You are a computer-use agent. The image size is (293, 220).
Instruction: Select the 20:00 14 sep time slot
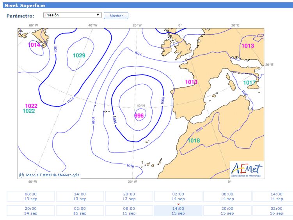pos(31,211)
